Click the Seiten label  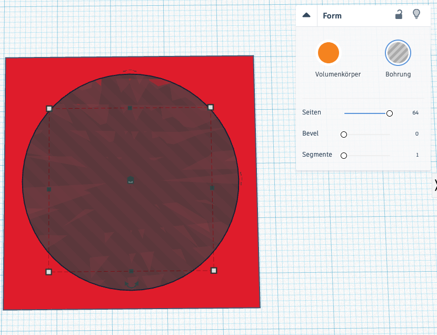point(312,112)
